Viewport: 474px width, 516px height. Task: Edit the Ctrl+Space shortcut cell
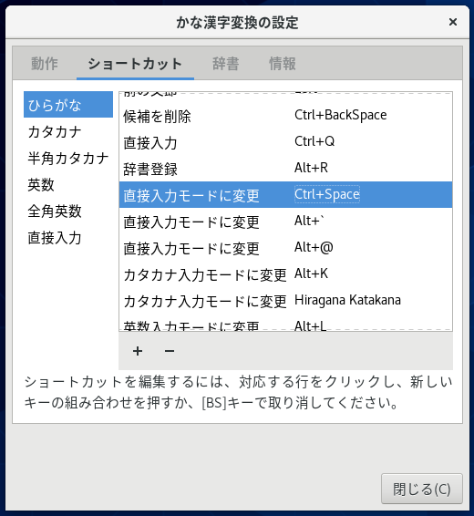point(327,194)
